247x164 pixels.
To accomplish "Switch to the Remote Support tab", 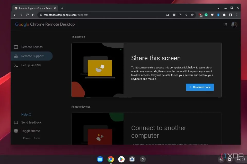I will pos(32,56).
